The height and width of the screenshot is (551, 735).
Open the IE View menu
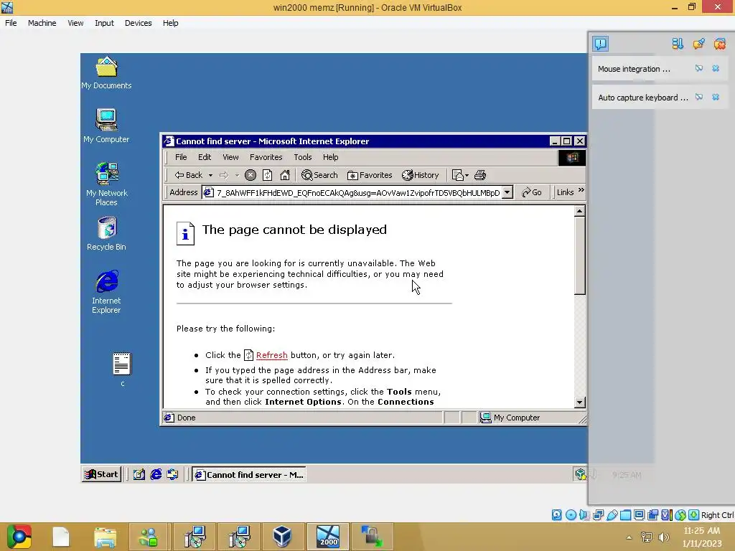click(x=230, y=157)
